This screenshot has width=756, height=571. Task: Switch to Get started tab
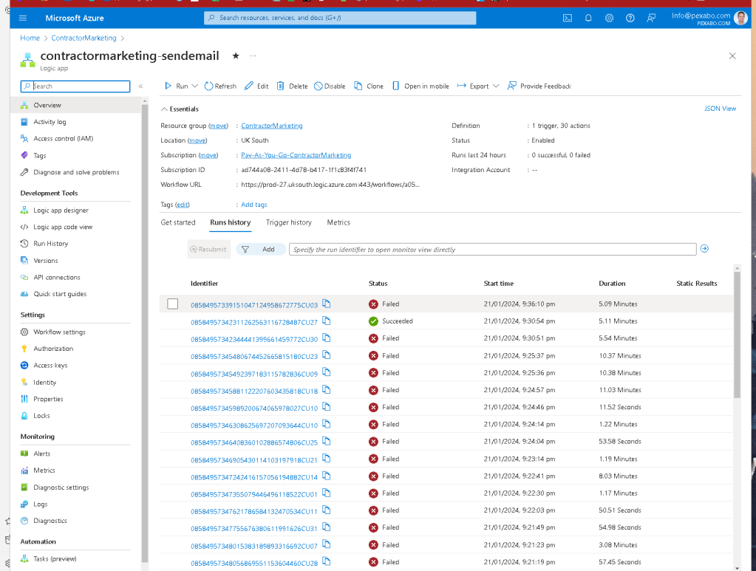coord(178,222)
